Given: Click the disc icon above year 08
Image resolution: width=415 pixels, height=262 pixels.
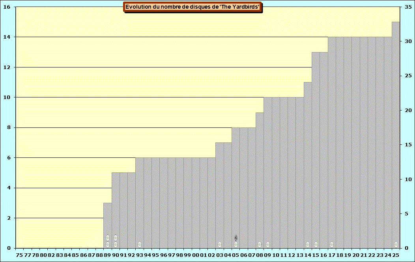Looking at the screenshot, I should pos(260,245).
